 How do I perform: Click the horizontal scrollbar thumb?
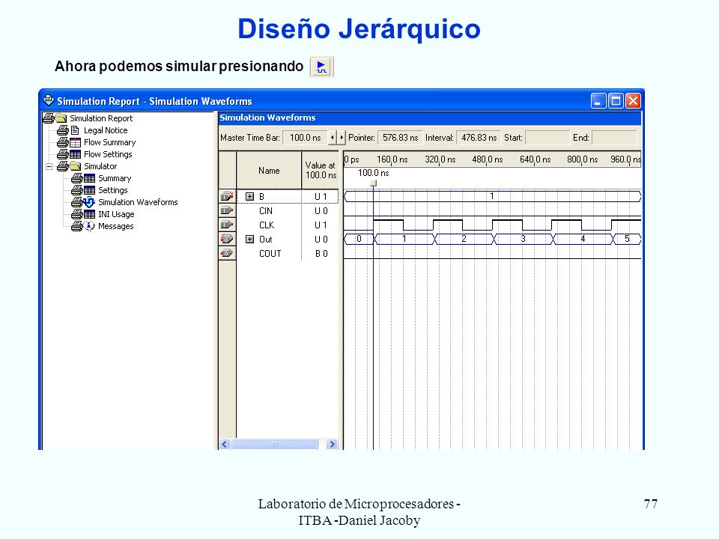tap(275, 444)
